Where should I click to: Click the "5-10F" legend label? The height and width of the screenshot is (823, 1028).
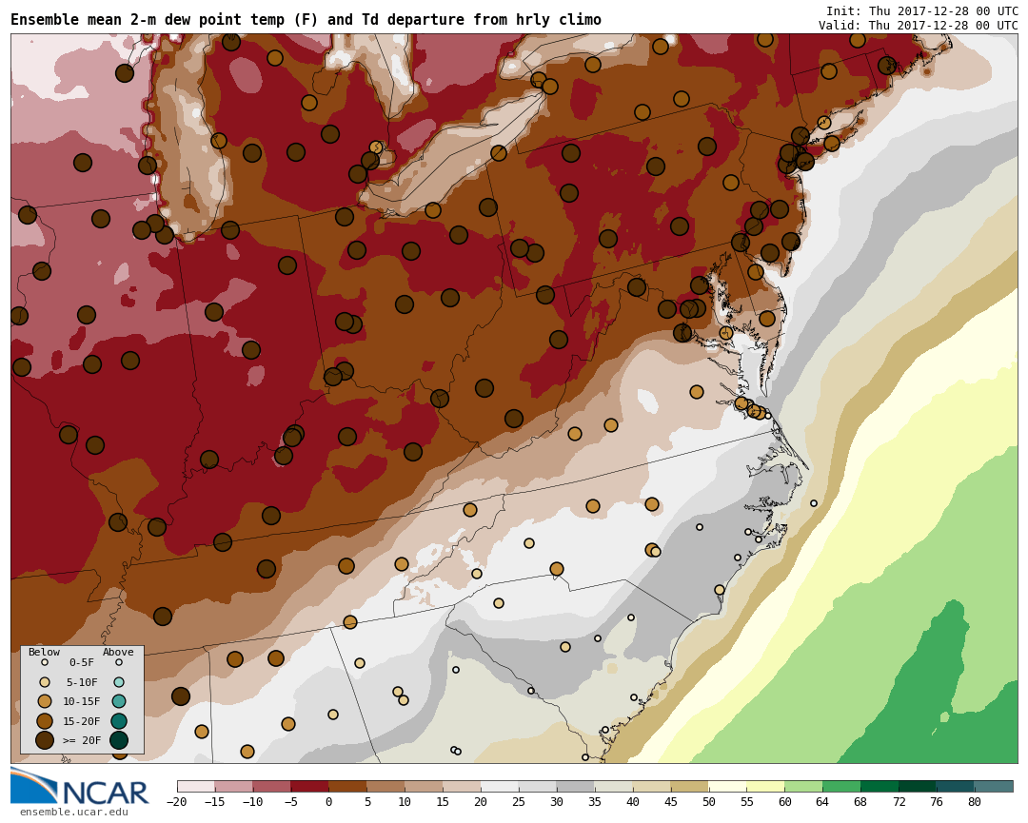point(81,682)
